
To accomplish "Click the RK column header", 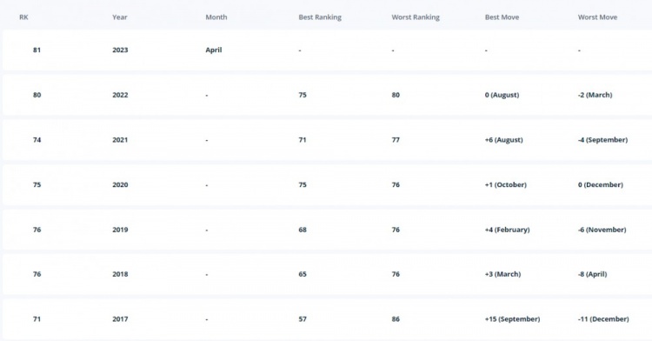I will pyautogui.click(x=23, y=17).
